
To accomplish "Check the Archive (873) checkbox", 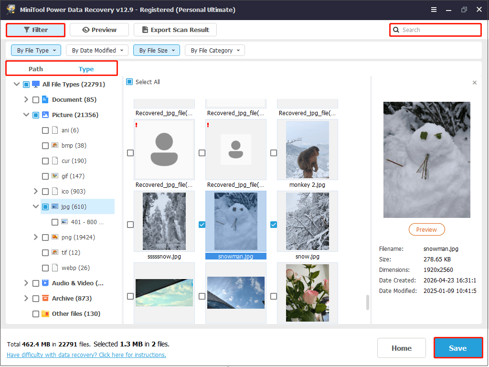I will click(36, 299).
